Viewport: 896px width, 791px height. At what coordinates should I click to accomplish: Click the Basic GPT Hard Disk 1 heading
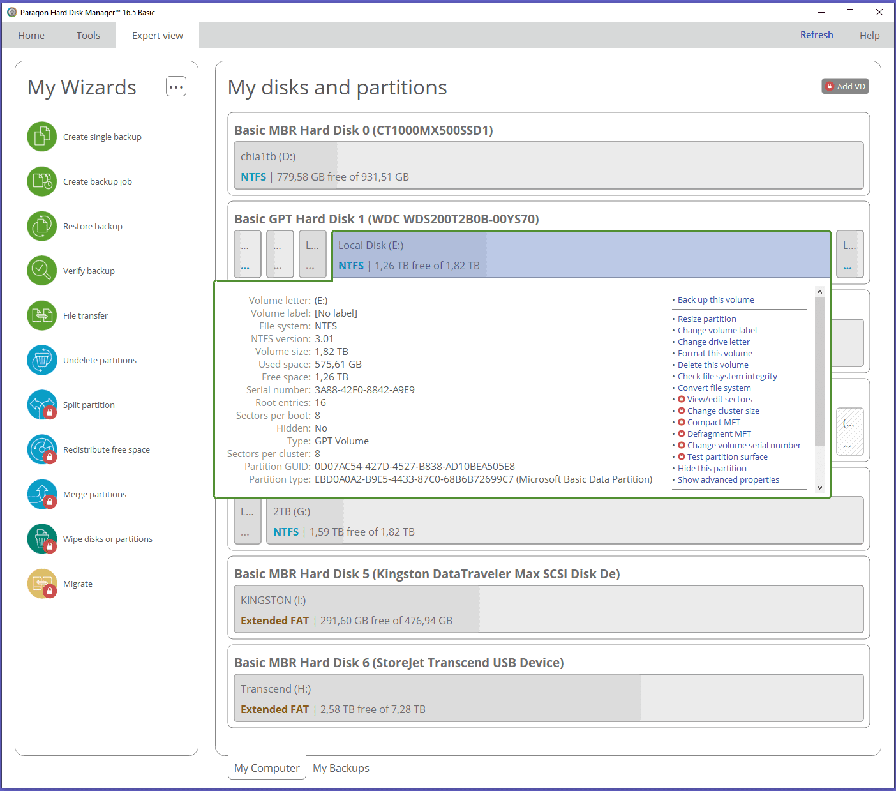(387, 219)
